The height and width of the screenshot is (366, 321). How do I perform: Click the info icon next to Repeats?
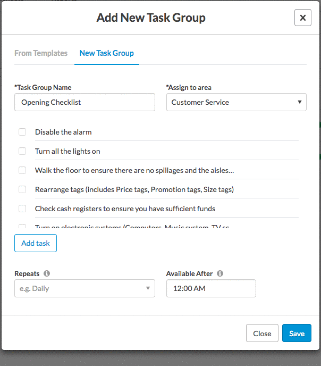click(x=47, y=273)
